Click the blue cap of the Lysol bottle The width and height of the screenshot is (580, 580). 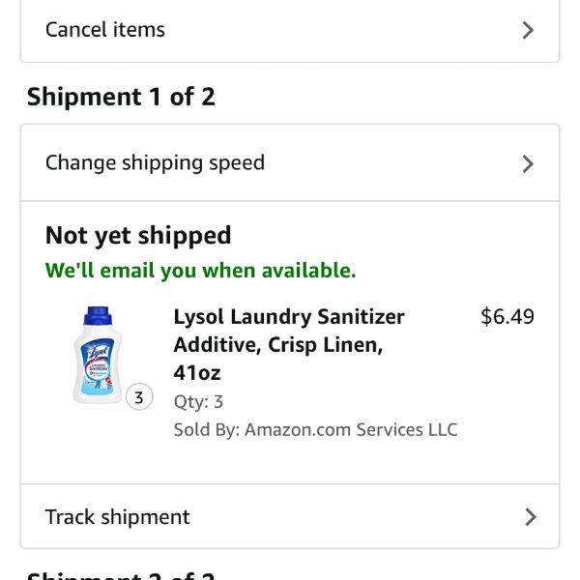coord(98,315)
